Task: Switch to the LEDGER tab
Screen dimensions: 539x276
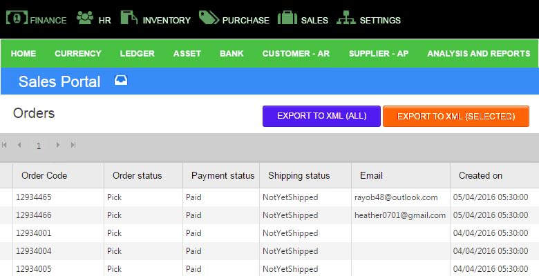Action: 137,54
